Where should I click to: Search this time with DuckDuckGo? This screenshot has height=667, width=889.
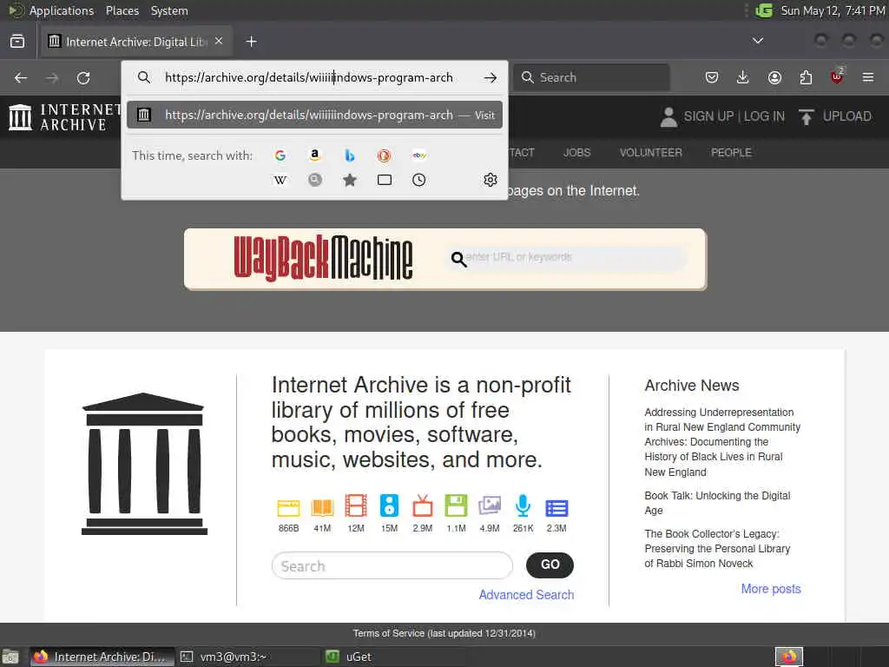click(x=385, y=155)
